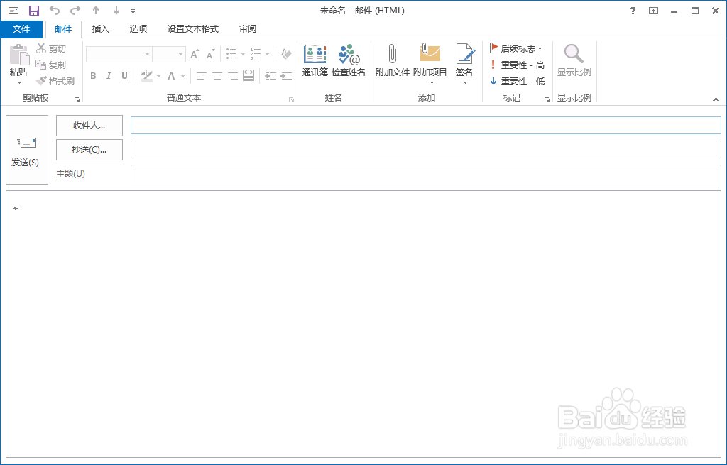Click the 发送 send button

click(26, 149)
